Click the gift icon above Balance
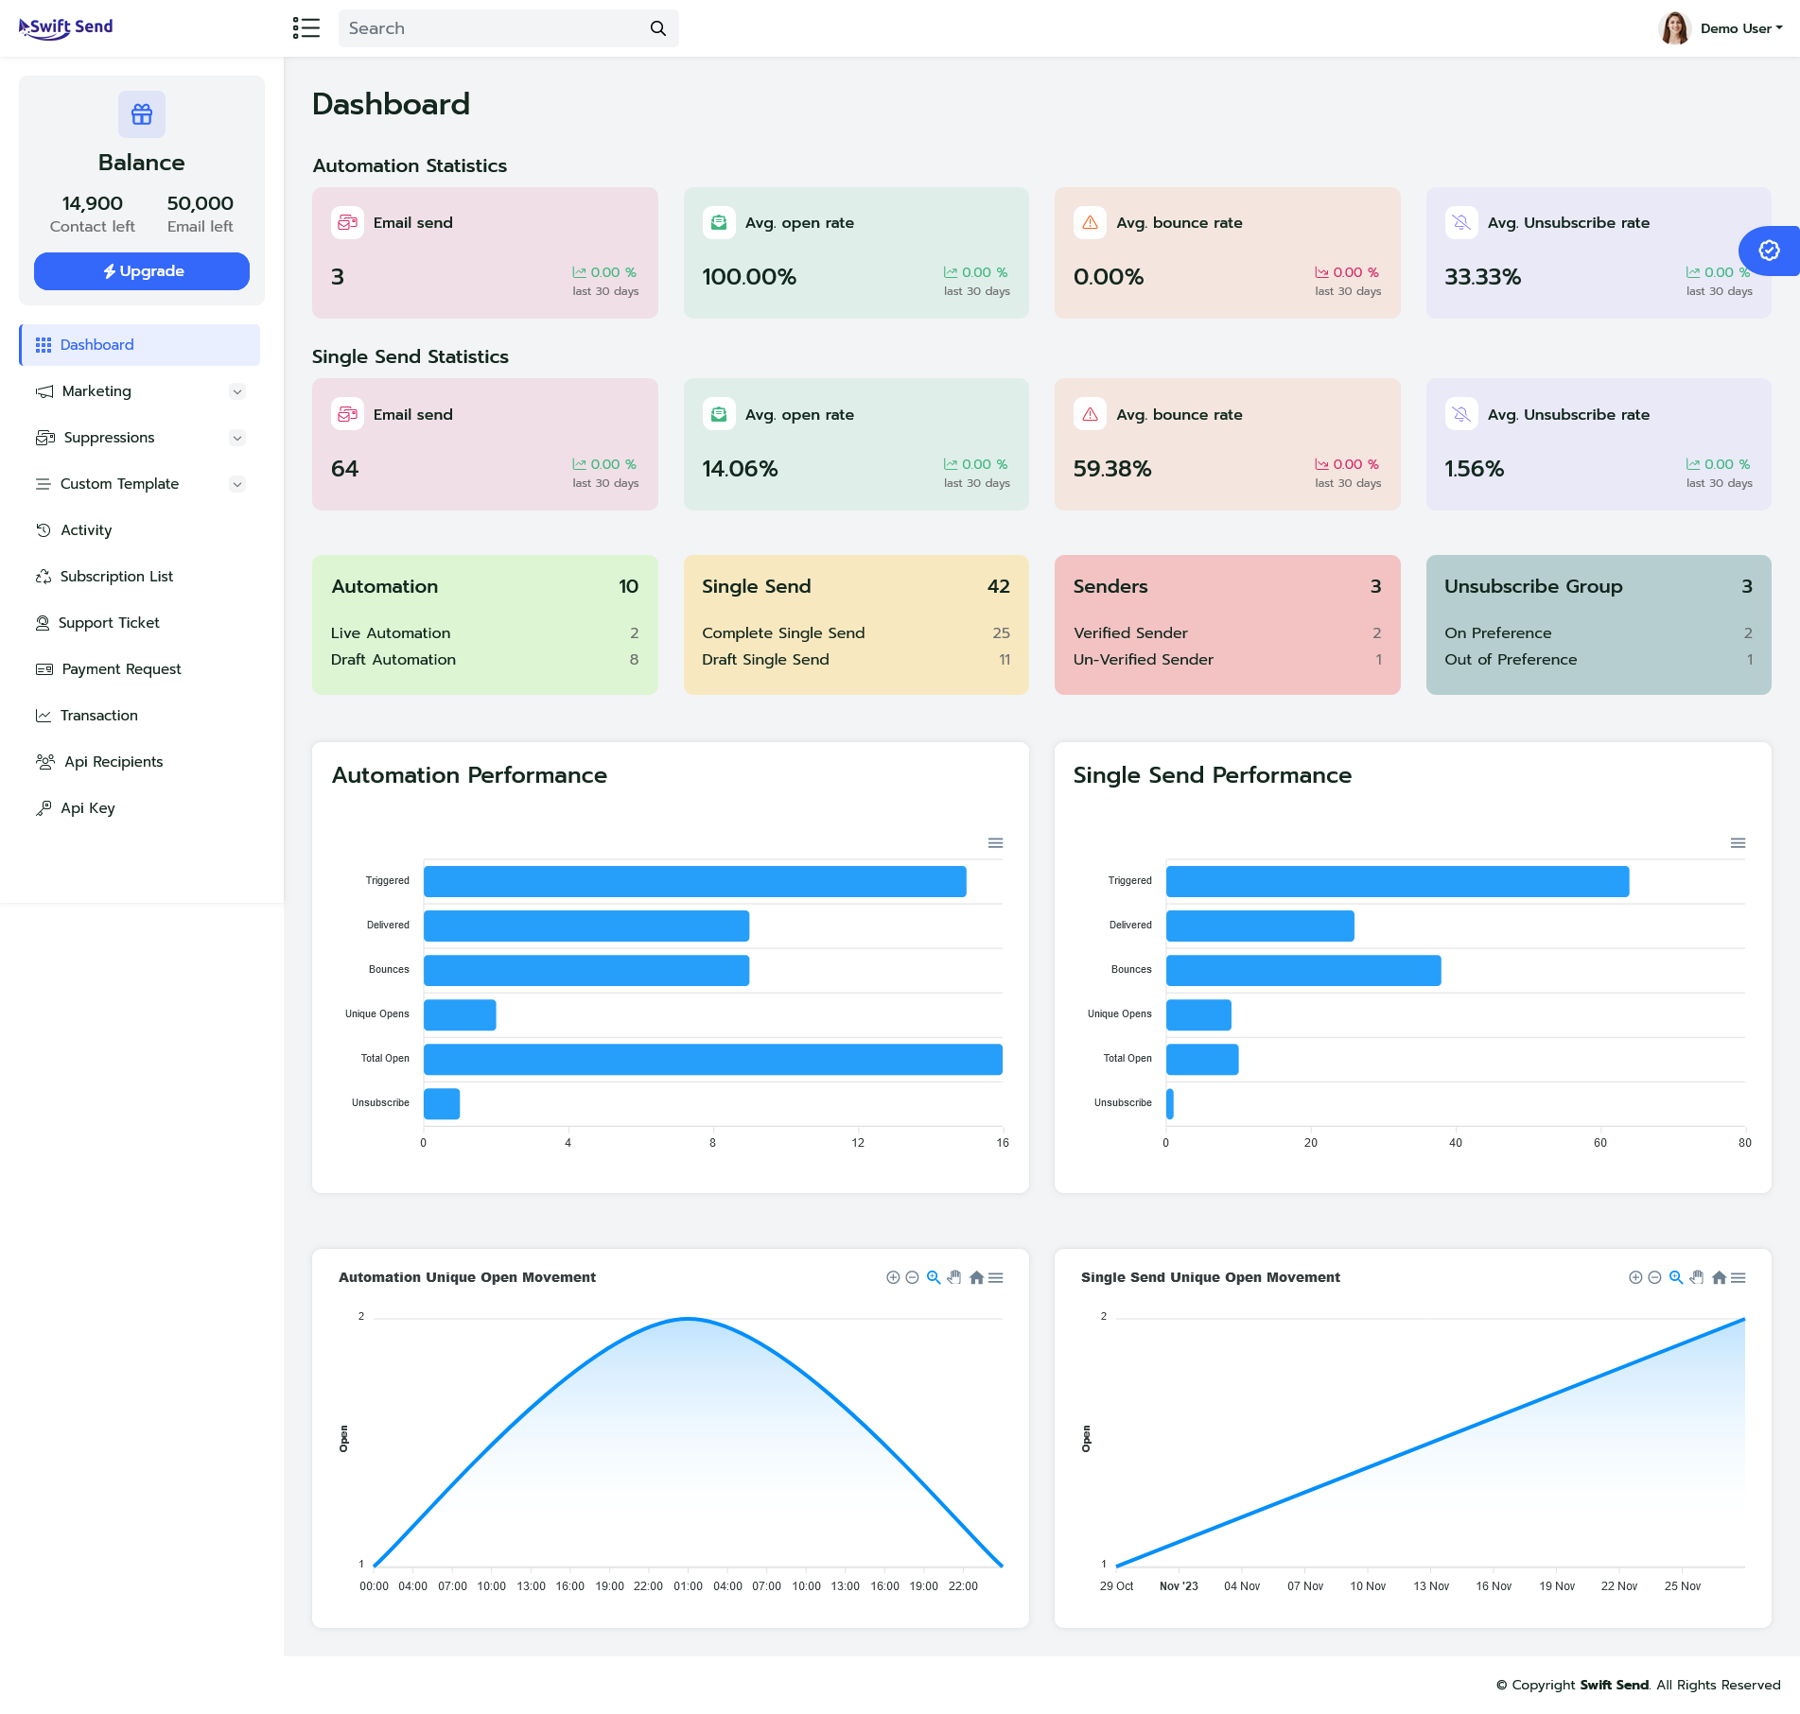The width and height of the screenshot is (1800, 1714). pos(142,114)
